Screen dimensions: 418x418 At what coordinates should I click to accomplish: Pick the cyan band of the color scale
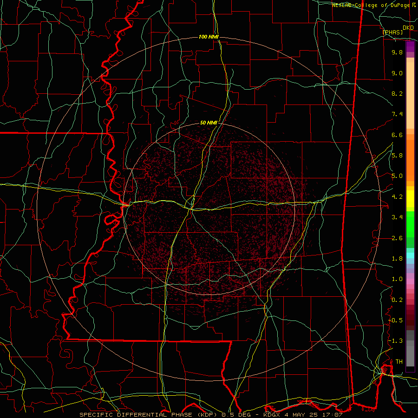coord(410,255)
